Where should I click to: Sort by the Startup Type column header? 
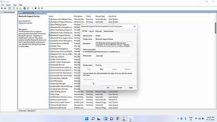tap(100, 16)
